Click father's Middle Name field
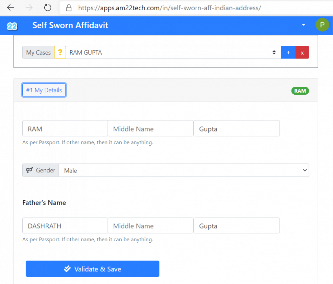This screenshot has height=284, width=333. tap(150, 226)
